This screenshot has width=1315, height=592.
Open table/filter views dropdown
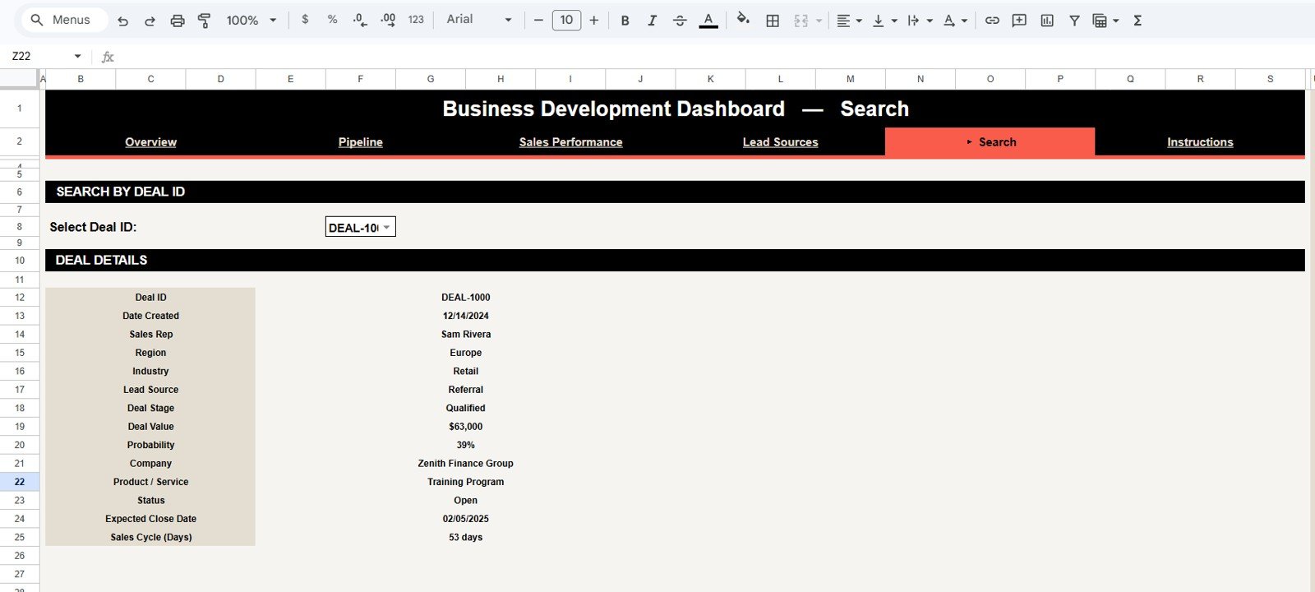pos(1105,21)
